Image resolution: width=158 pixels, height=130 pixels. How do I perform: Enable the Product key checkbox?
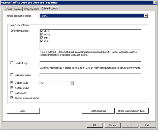click(x=12, y=63)
